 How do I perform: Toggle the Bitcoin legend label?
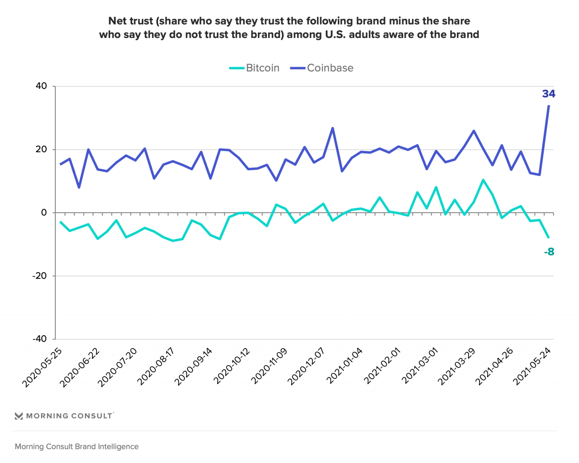pyautogui.click(x=263, y=68)
